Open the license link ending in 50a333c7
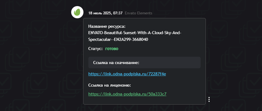Viewport: 262px width, 111px height. click(x=127, y=94)
